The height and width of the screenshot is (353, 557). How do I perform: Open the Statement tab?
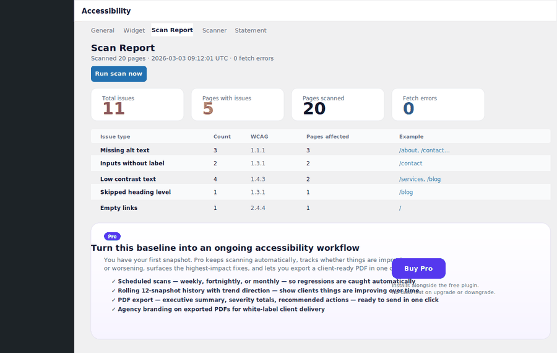[x=251, y=30]
